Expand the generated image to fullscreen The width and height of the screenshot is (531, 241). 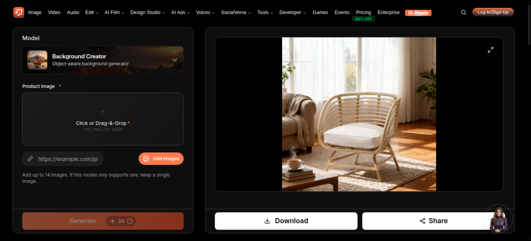pyautogui.click(x=491, y=50)
